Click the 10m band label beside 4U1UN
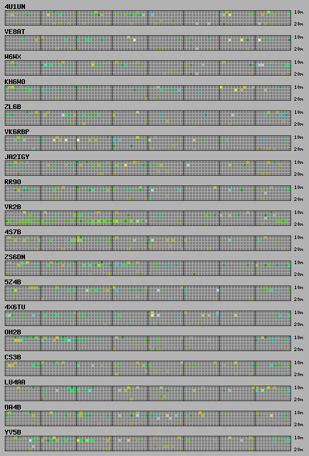Screen dimensions: 309x456 [x=298, y=12]
